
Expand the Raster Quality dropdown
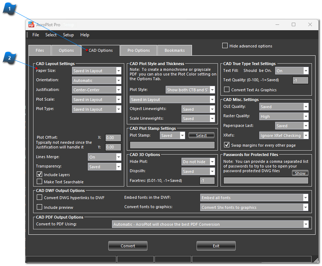[x=284, y=116]
